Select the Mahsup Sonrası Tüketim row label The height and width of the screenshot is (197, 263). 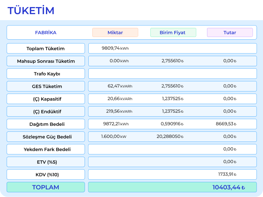point(46,61)
